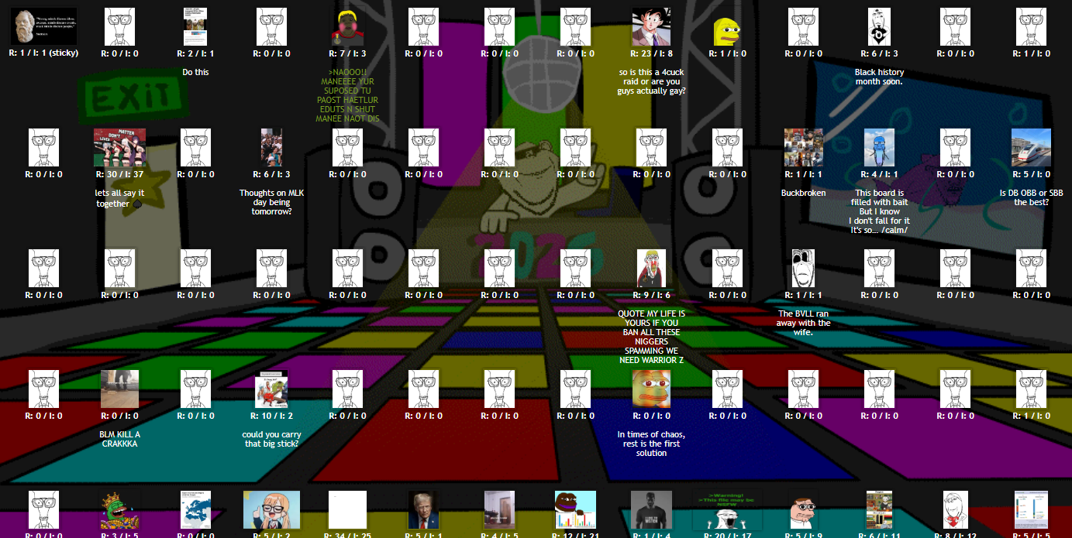Open the Pepe thumbnail of 'In times of chaos' thread
This screenshot has width=1072, height=538.
(x=651, y=389)
